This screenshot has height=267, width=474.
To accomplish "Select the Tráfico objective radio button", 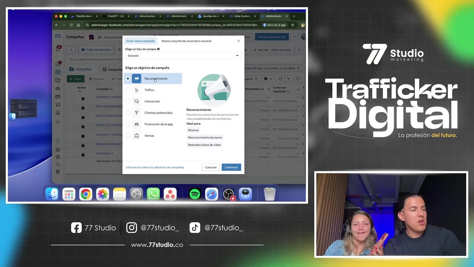I will click(x=128, y=90).
